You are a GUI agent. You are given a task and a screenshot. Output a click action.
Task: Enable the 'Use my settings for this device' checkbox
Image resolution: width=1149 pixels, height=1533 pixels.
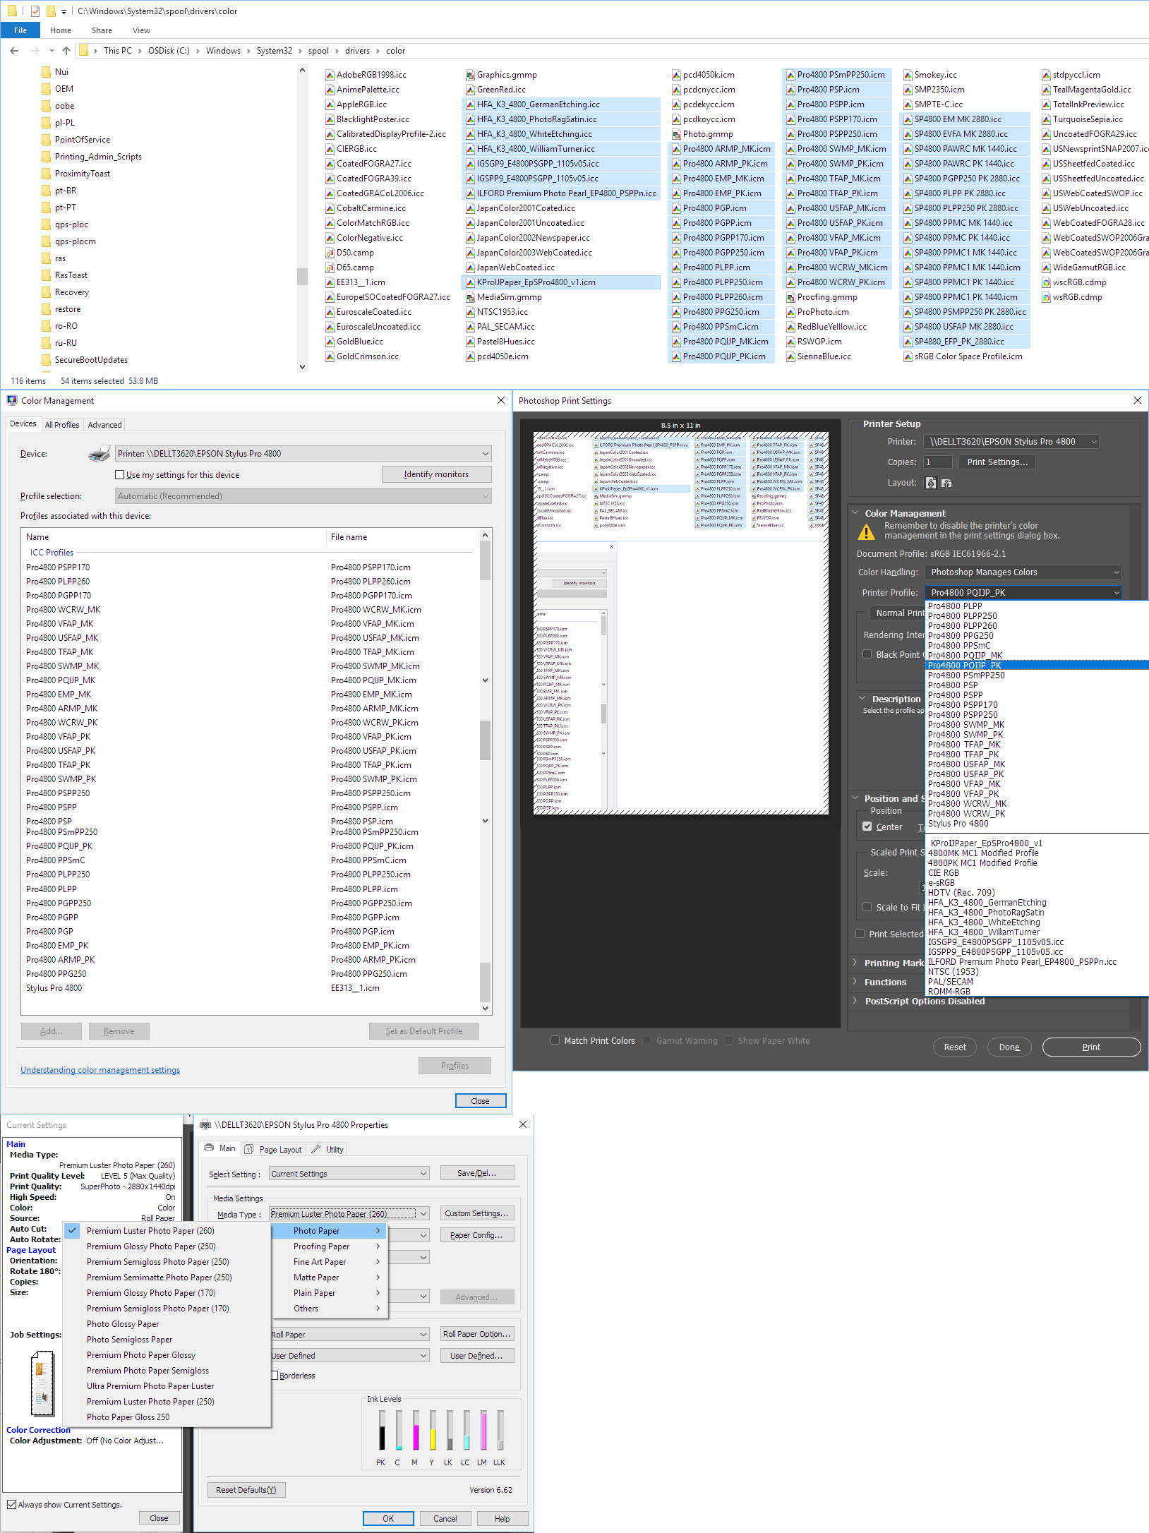120,474
